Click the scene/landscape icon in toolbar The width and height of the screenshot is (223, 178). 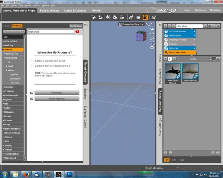point(101,17)
